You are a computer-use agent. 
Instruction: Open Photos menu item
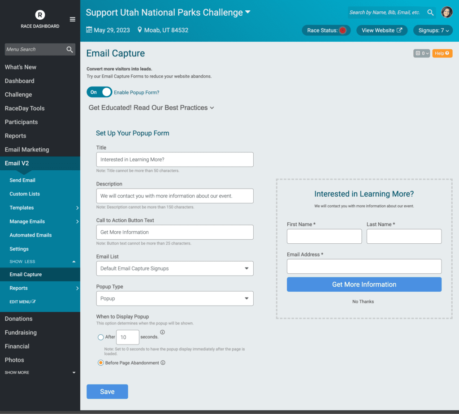click(14, 360)
